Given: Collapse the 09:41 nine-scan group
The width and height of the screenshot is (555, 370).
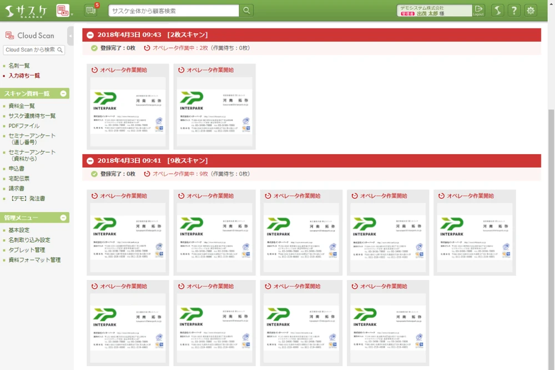Looking at the screenshot, I should pos(90,161).
